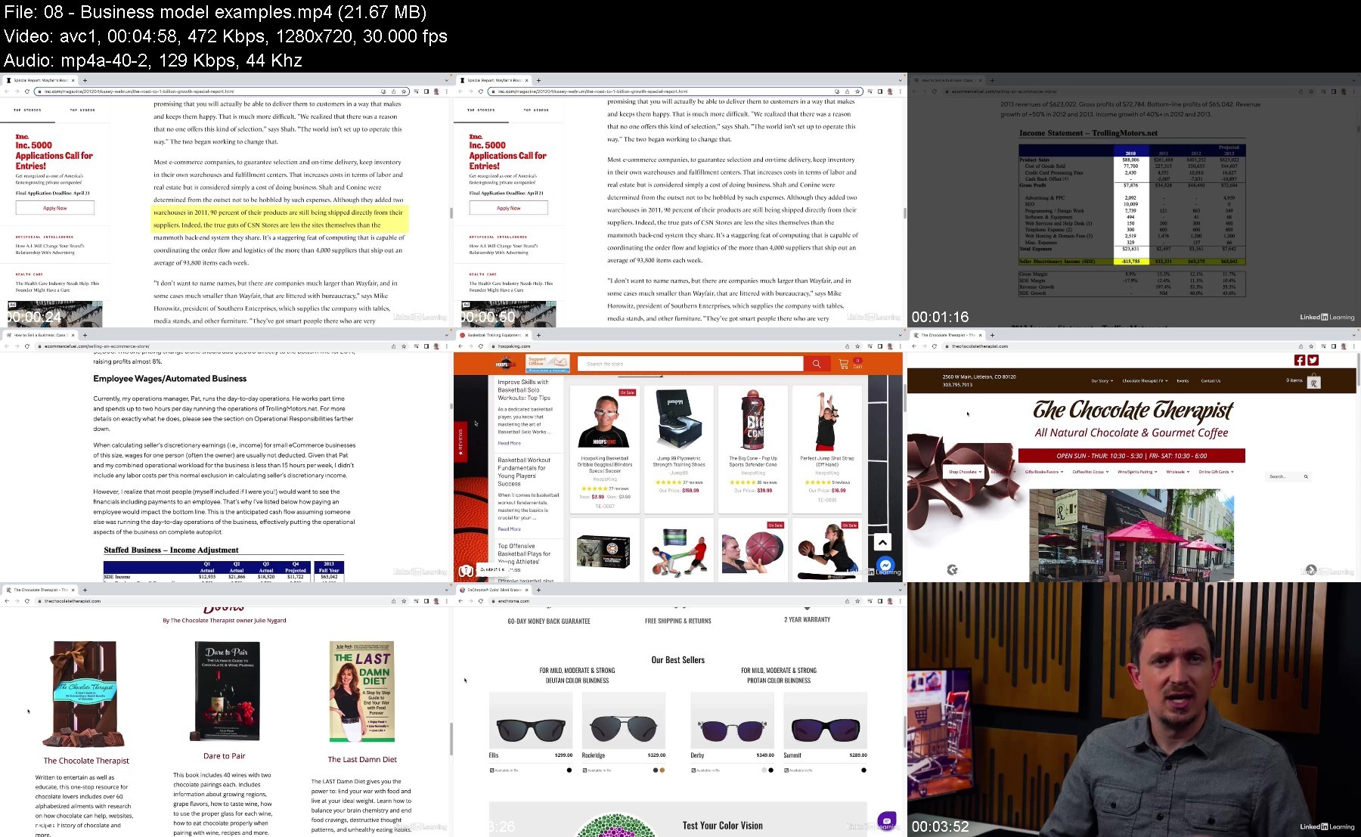Expand the Coffee/Hot Cocoa dropdown
The height and width of the screenshot is (837, 1361).
(1090, 472)
